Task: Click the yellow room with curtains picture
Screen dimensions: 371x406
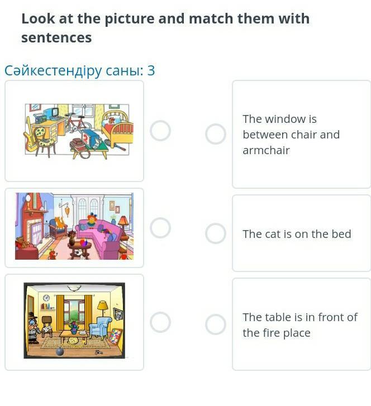Action: tap(74, 321)
